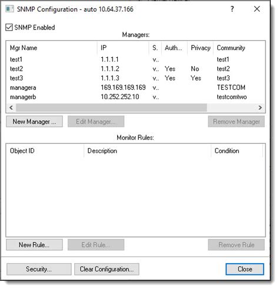The width and height of the screenshot is (279, 289).
Task: Click the managers list left scroll arrow
Action: 11,107
